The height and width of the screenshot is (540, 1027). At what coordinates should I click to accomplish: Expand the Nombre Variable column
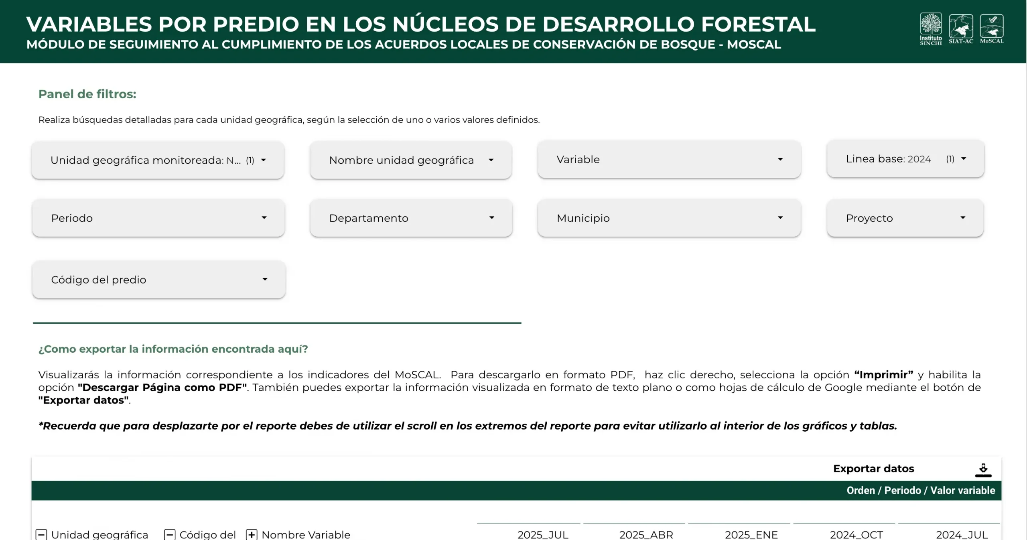coord(252,534)
